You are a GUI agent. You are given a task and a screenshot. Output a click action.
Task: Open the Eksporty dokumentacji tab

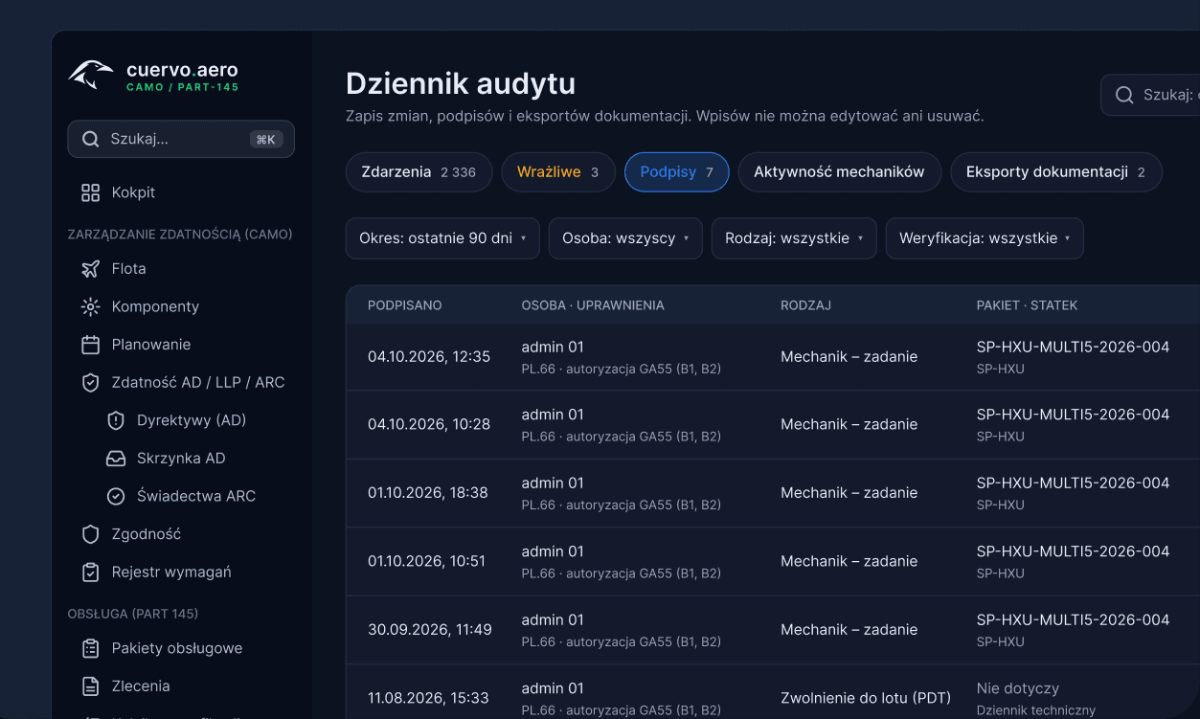[x=1055, y=172]
